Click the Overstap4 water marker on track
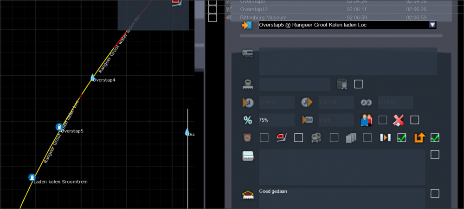Viewport: 464px width, 209px height. 93,78
